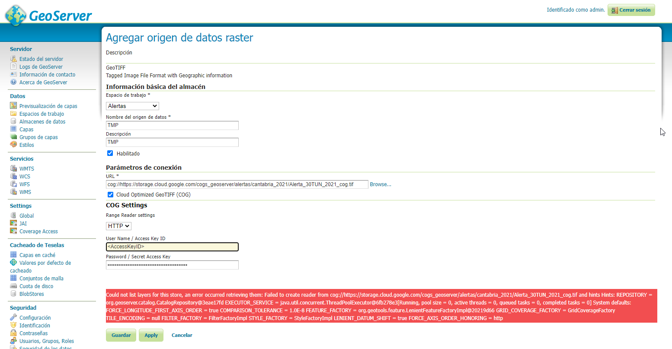672x349 pixels.
Task: Click the Coverage Access icon
Action: pyautogui.click(x=13, y=231)
